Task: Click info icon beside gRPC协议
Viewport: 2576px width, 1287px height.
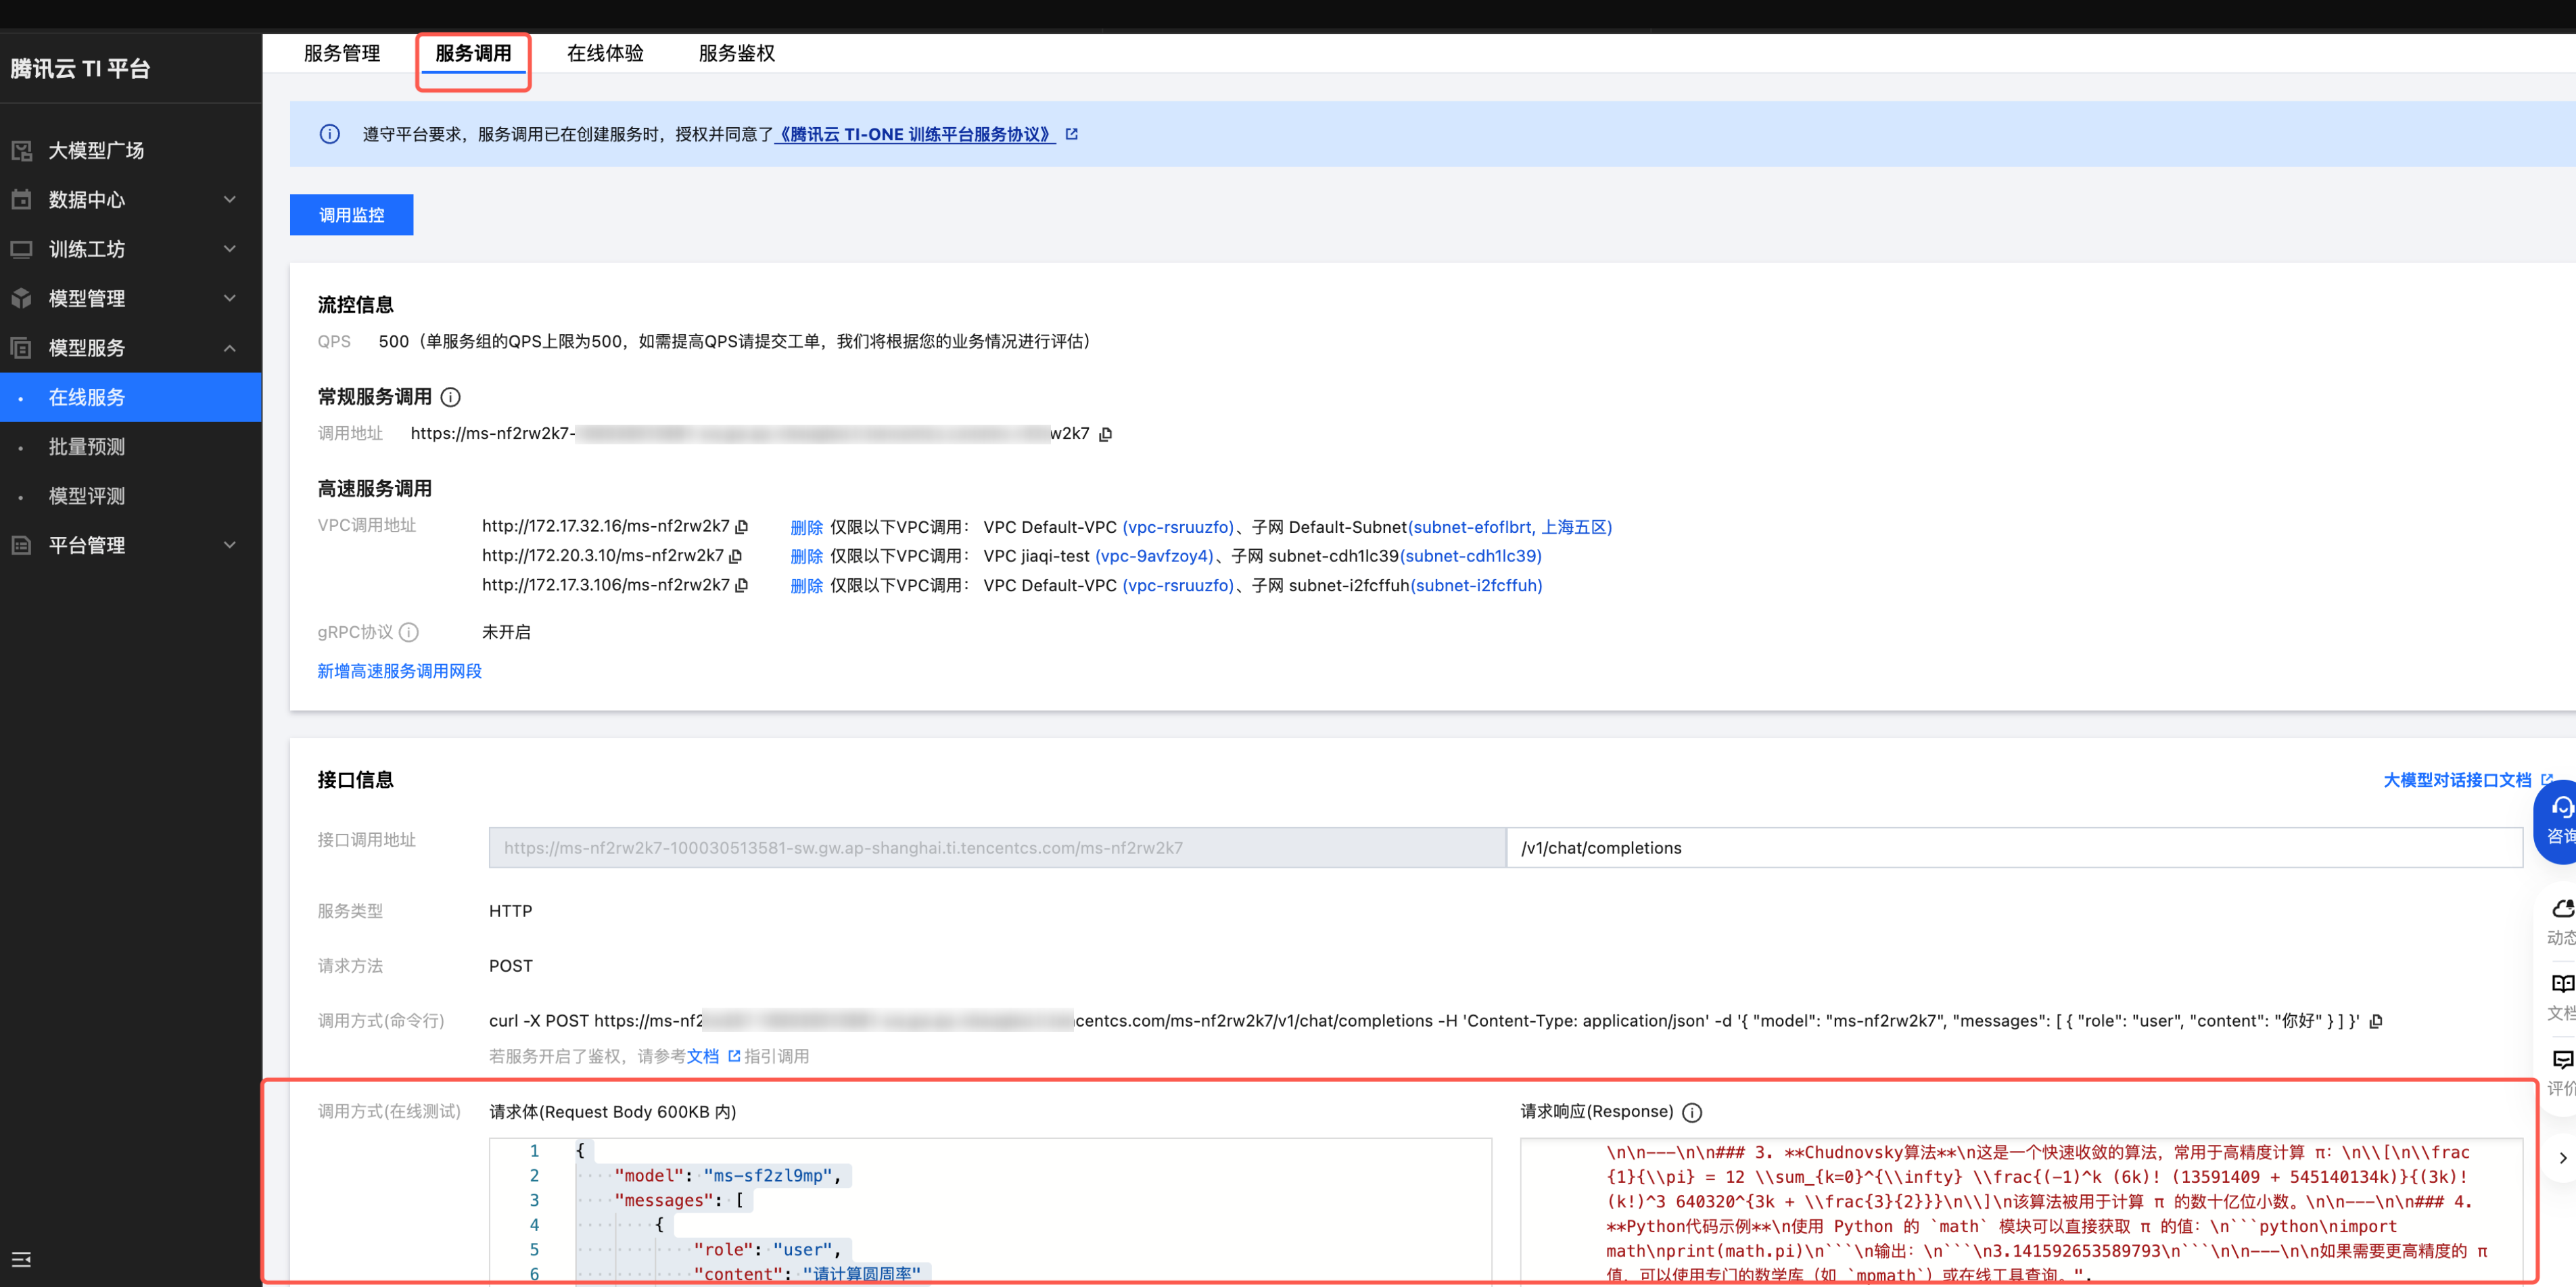Action: pyautogui.click(x=409, y=632)
